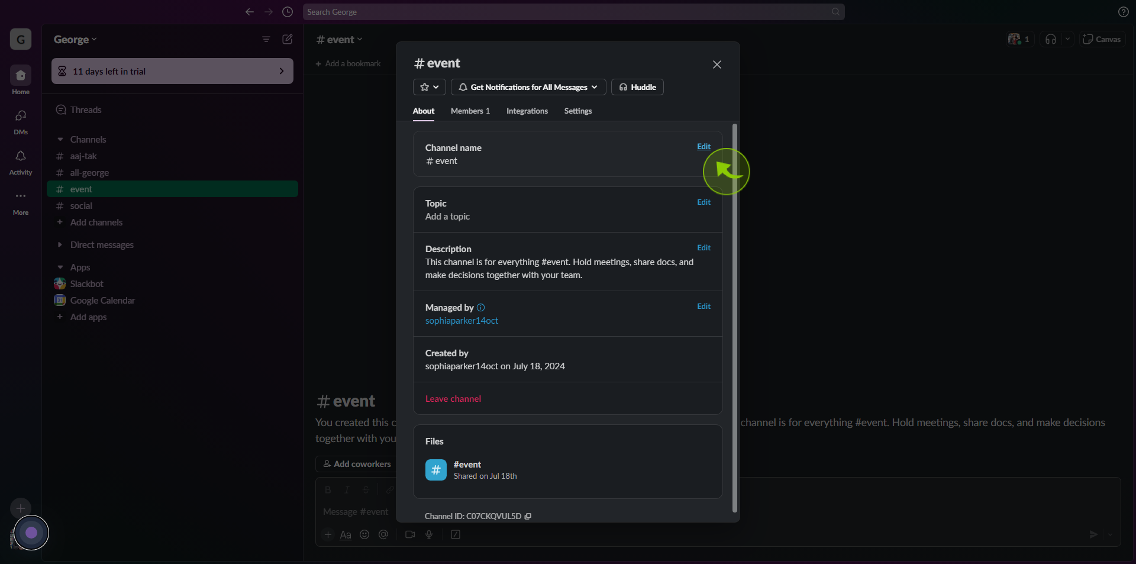The width and height of the screenshot is (1136, 564).
Task: Open the social channel
Action: (x=172, y=206)
